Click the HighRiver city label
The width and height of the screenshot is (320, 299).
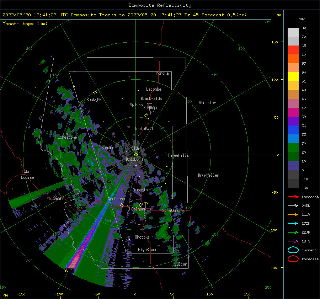point(148,250)
